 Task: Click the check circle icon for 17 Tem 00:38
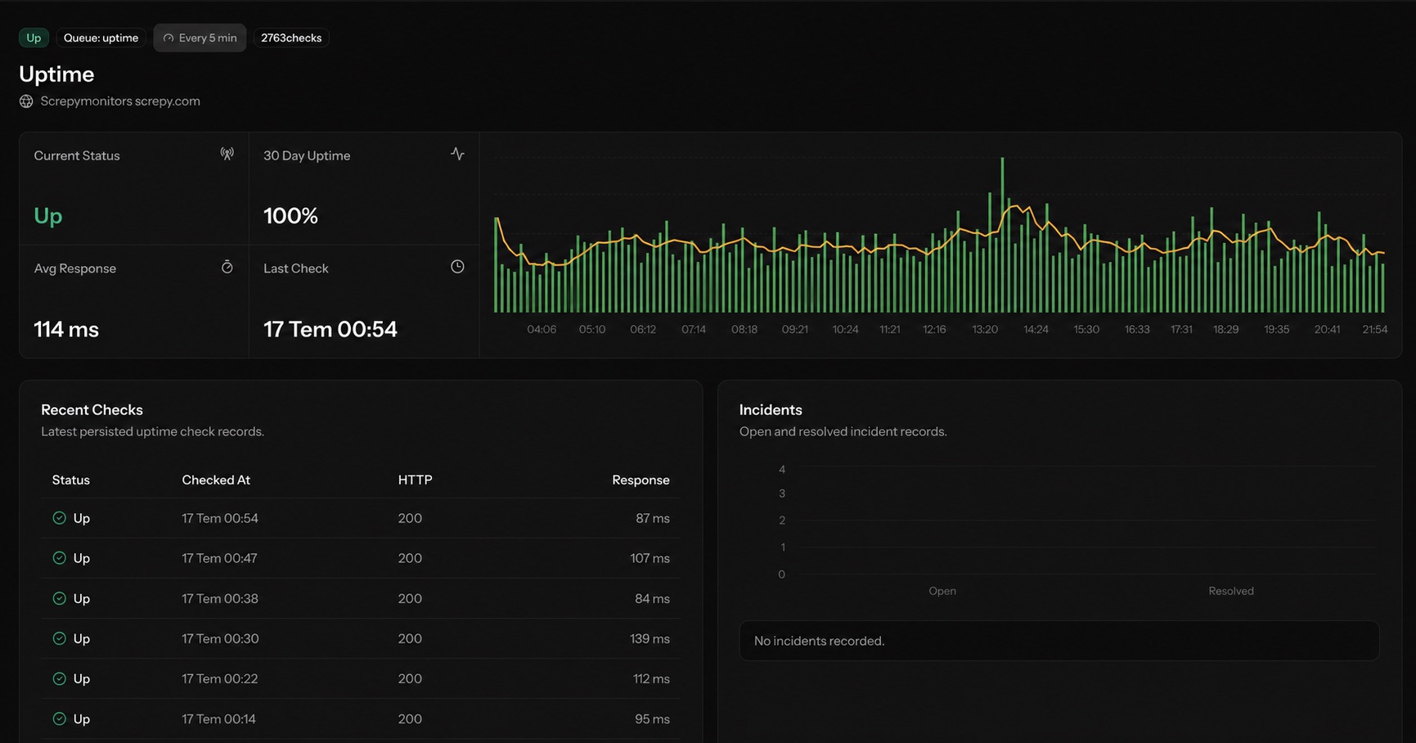59,598
